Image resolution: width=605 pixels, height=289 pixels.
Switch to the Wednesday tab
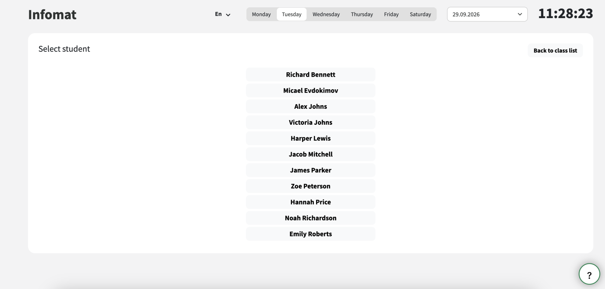326,14
